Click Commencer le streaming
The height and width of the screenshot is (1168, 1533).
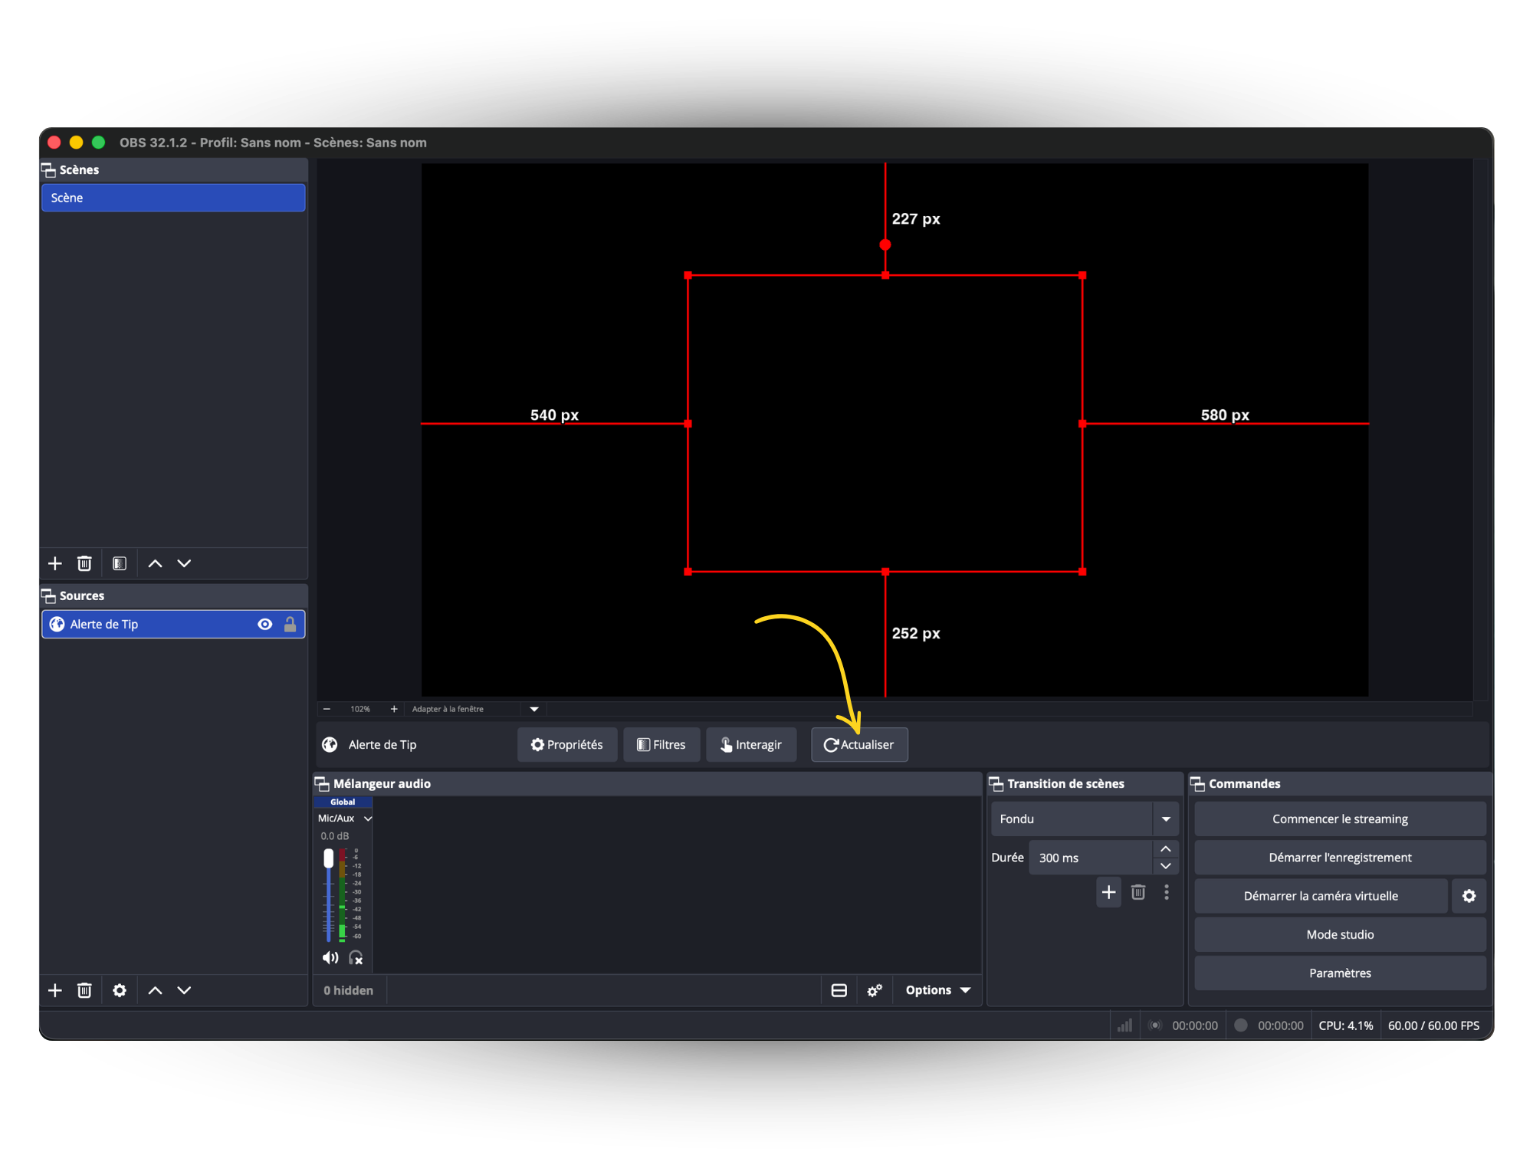pyautogui.click(x=1340, y=819)
